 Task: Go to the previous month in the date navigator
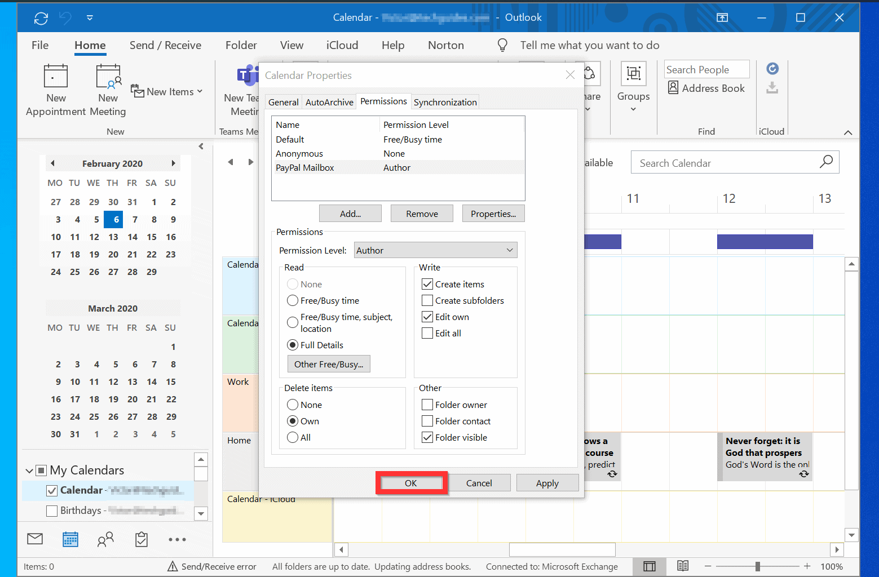(x=52, y=163)
